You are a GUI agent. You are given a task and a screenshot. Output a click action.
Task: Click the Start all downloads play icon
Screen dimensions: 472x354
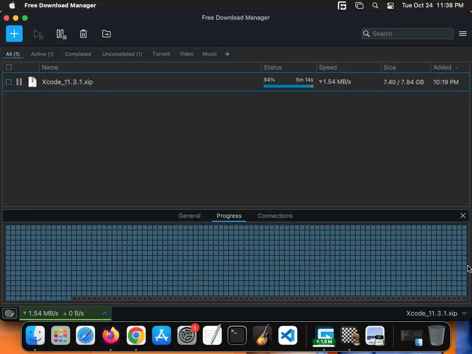tap(38, 34)
